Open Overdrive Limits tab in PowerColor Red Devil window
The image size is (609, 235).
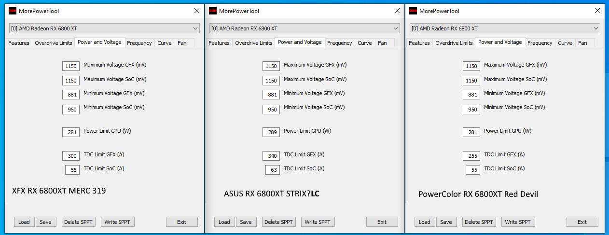tap(454, 43)
